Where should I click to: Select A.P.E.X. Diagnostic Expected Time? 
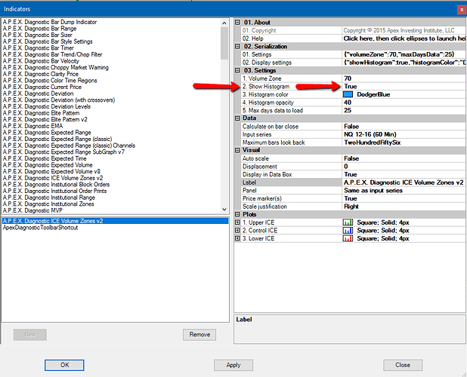pos(45,158)
